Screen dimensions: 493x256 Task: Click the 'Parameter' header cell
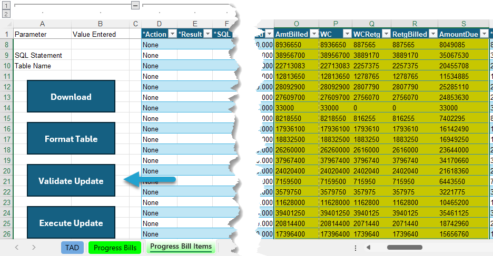pyautogui.click(x=43, y=34)
